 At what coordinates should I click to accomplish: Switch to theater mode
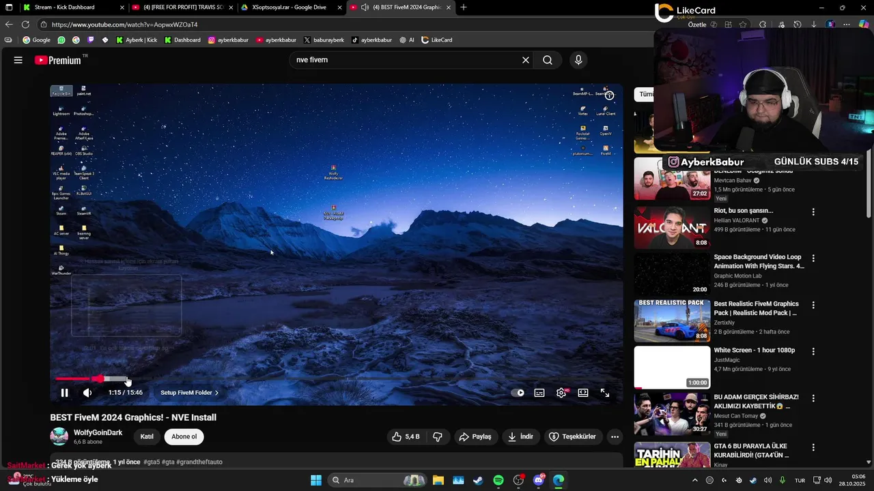[x=583, y=393]
